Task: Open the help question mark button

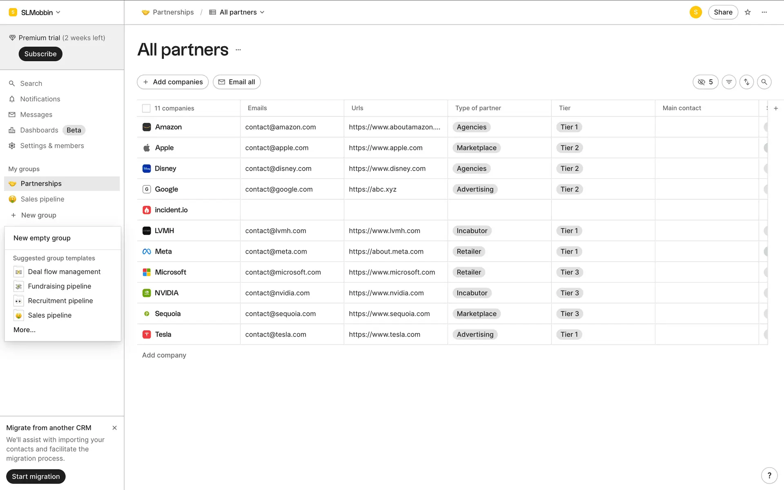Action: (769, 475)
